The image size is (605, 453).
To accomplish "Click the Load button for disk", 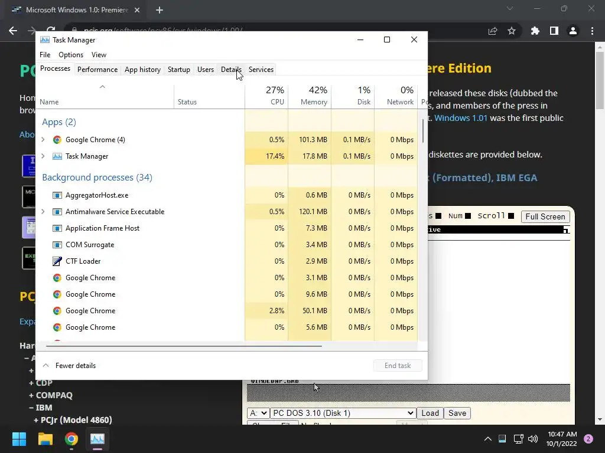I will (x=430, y=413).
